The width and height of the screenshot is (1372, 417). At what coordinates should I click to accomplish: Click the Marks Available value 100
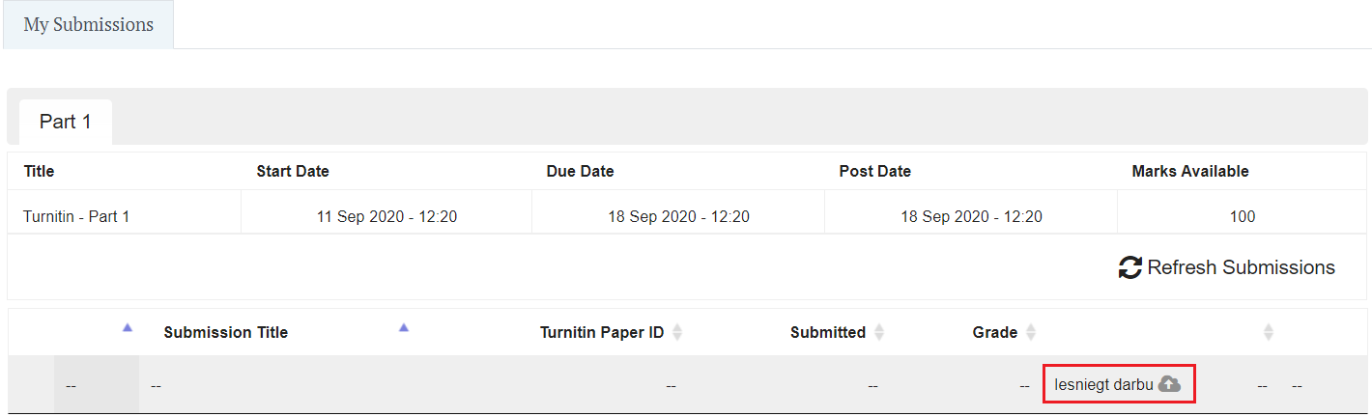point(1242,216)
